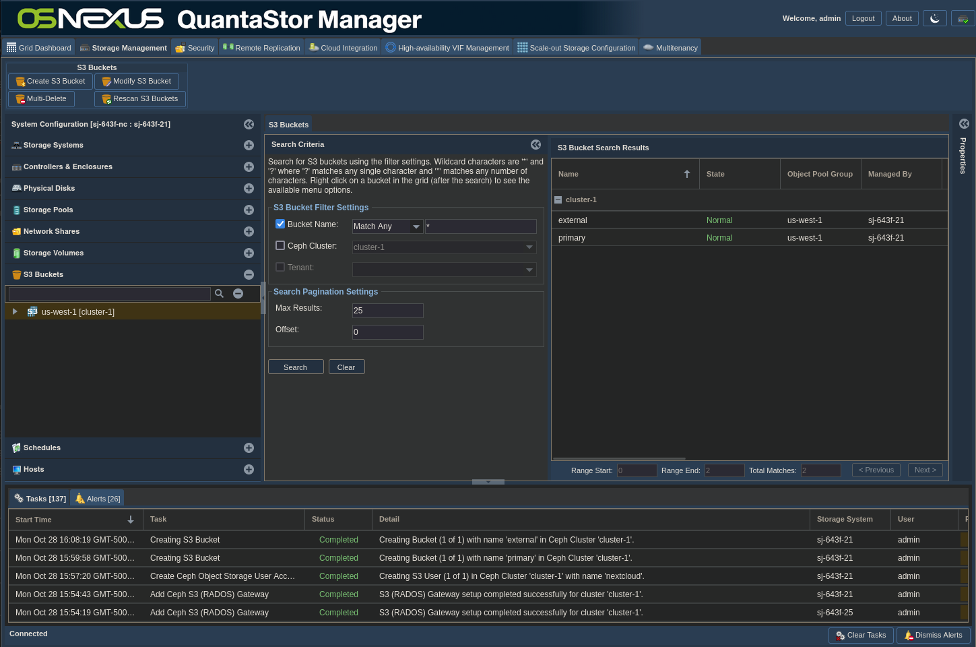The width and height of the screenshot is (976, 647).
Task: Click the Logout button
Action: [x=863, y=19]
